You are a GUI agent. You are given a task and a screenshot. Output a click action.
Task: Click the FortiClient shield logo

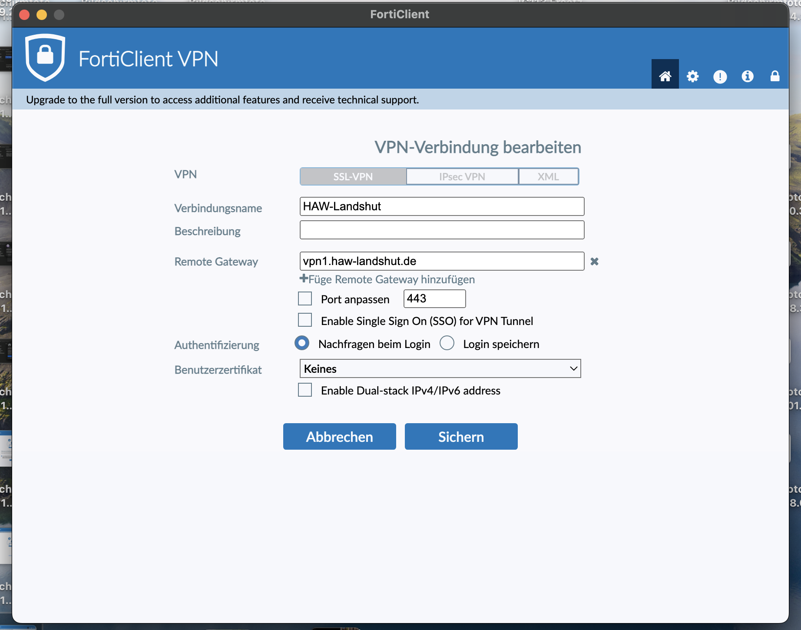click(x=45, y=58)
